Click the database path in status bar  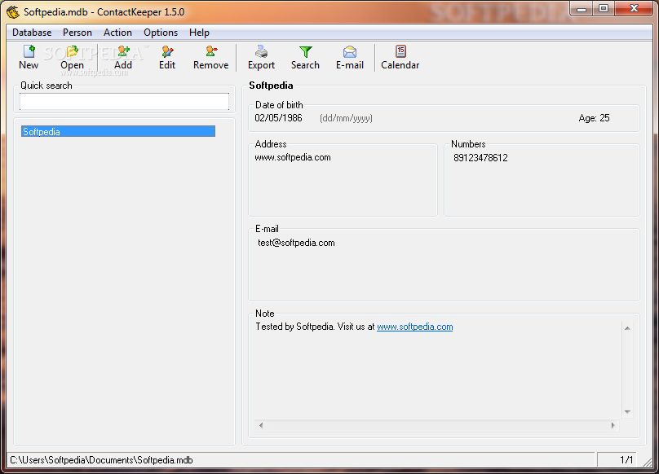tap(101, 460)
